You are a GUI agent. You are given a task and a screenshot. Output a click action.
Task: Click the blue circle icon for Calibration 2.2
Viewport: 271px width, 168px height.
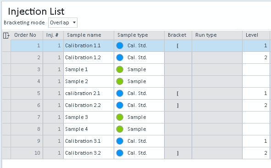(x=120, y=106)
